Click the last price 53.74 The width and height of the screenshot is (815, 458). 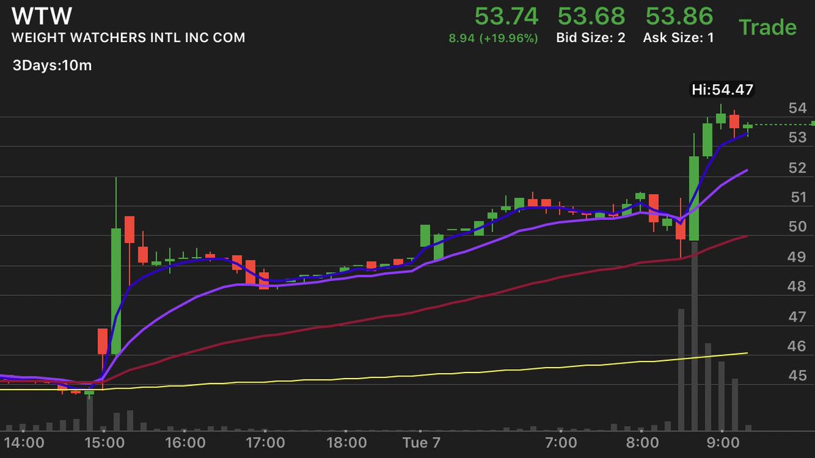[x=506, y=15]
